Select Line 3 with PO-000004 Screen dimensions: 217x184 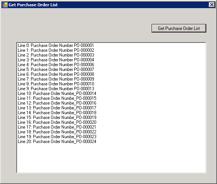(x=56, y=60)
